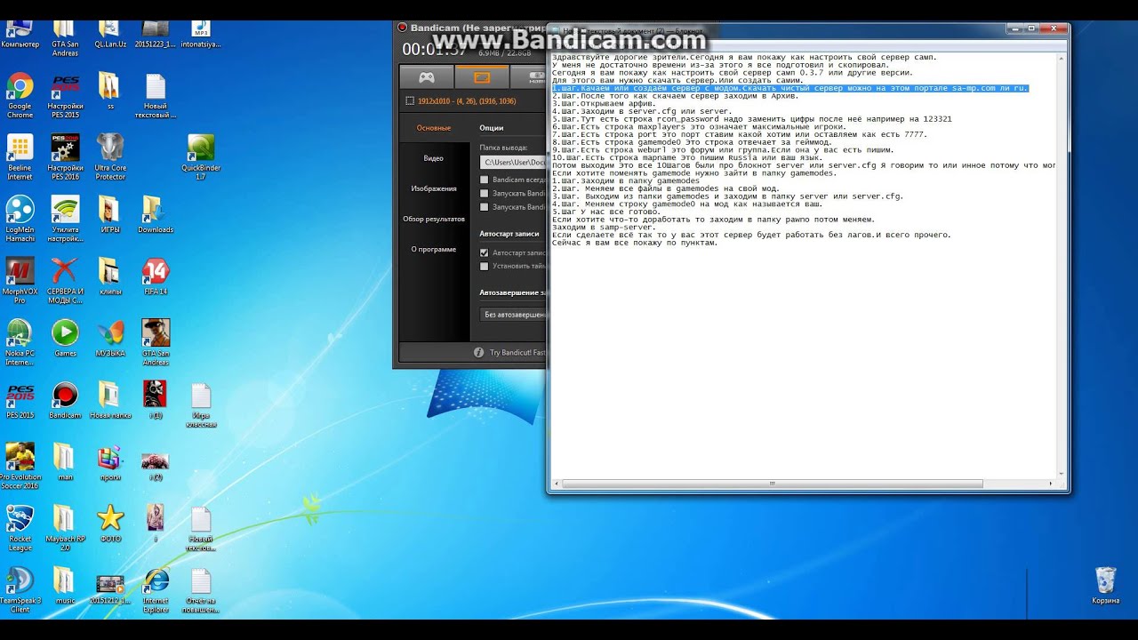Open Обзор результатов tab in Bandicam
This screenshot has width=1138, height=640.
[x=434, y=219]
